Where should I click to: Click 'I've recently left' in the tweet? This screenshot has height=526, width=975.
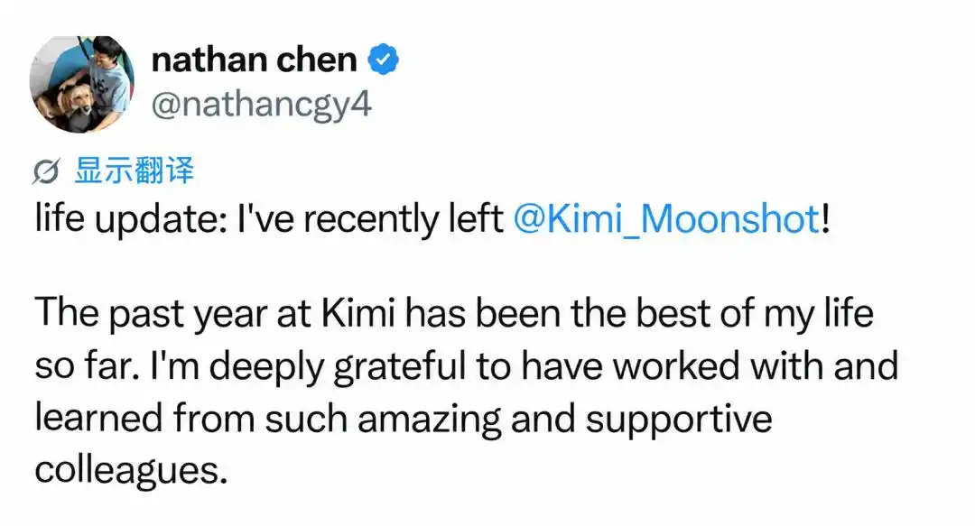pyautogui.click(x=371, y=218)
